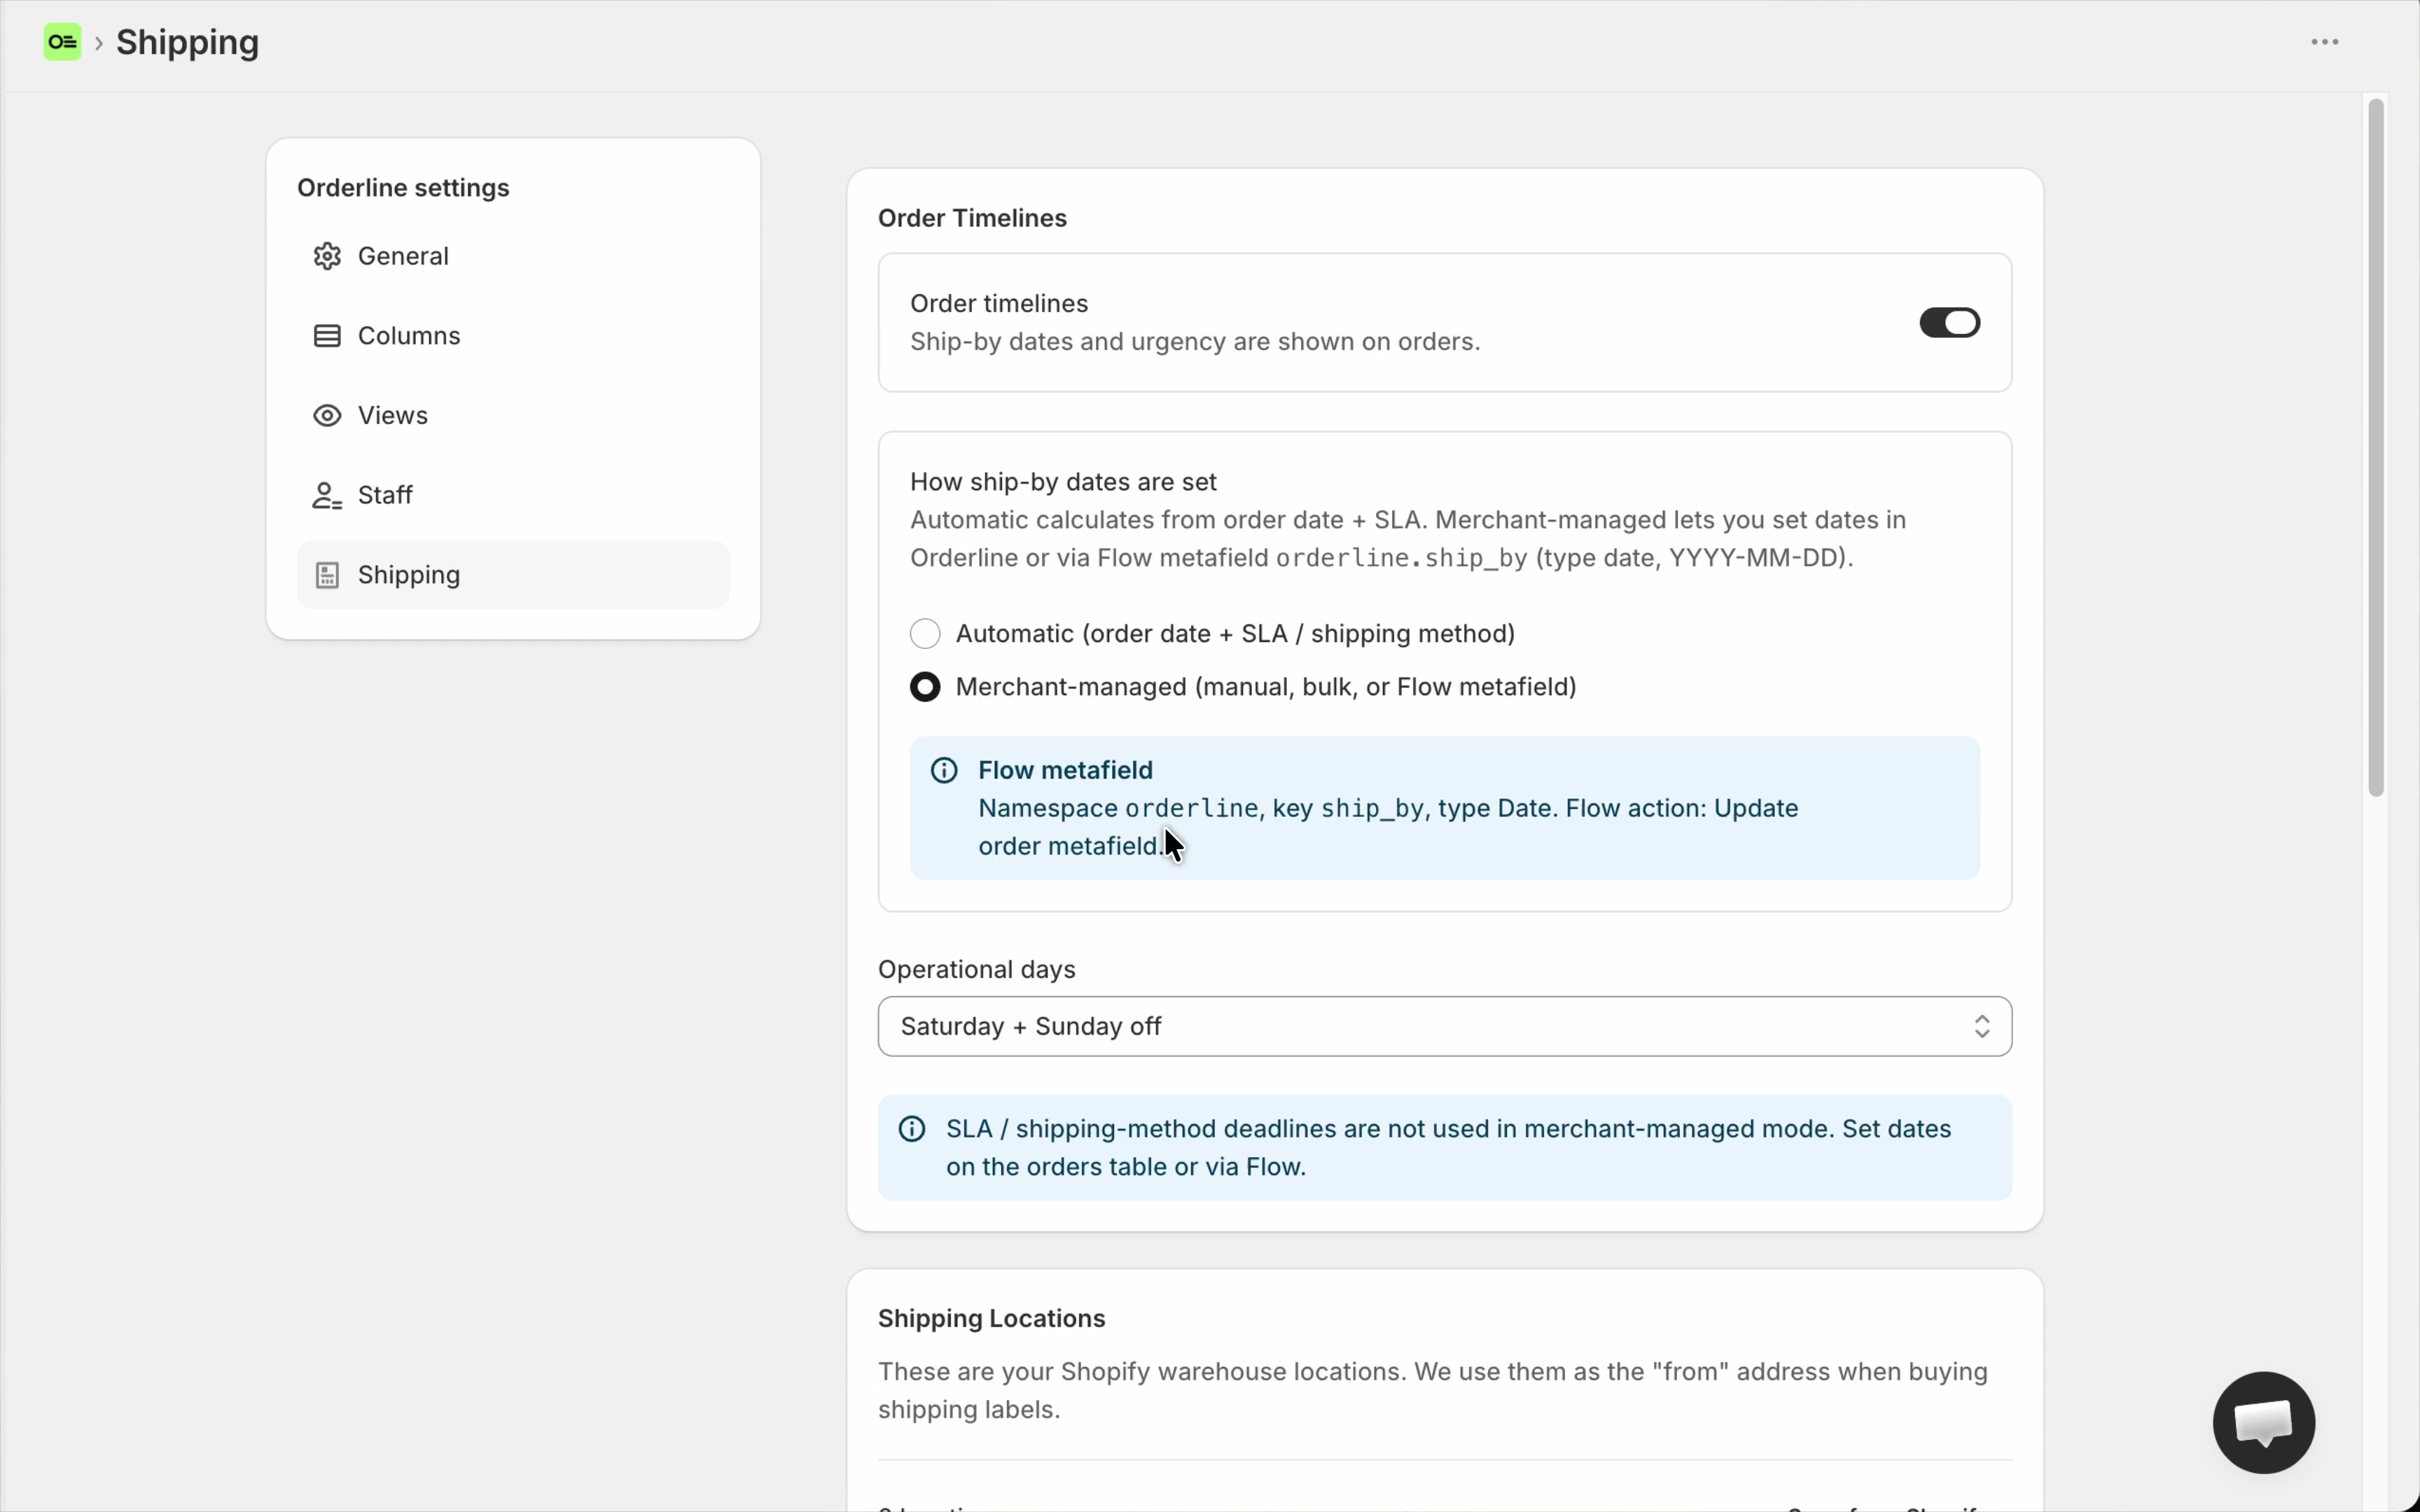
Task: Click the gear icon beside General
Action: pyautogui.click(x=327, y=256)
